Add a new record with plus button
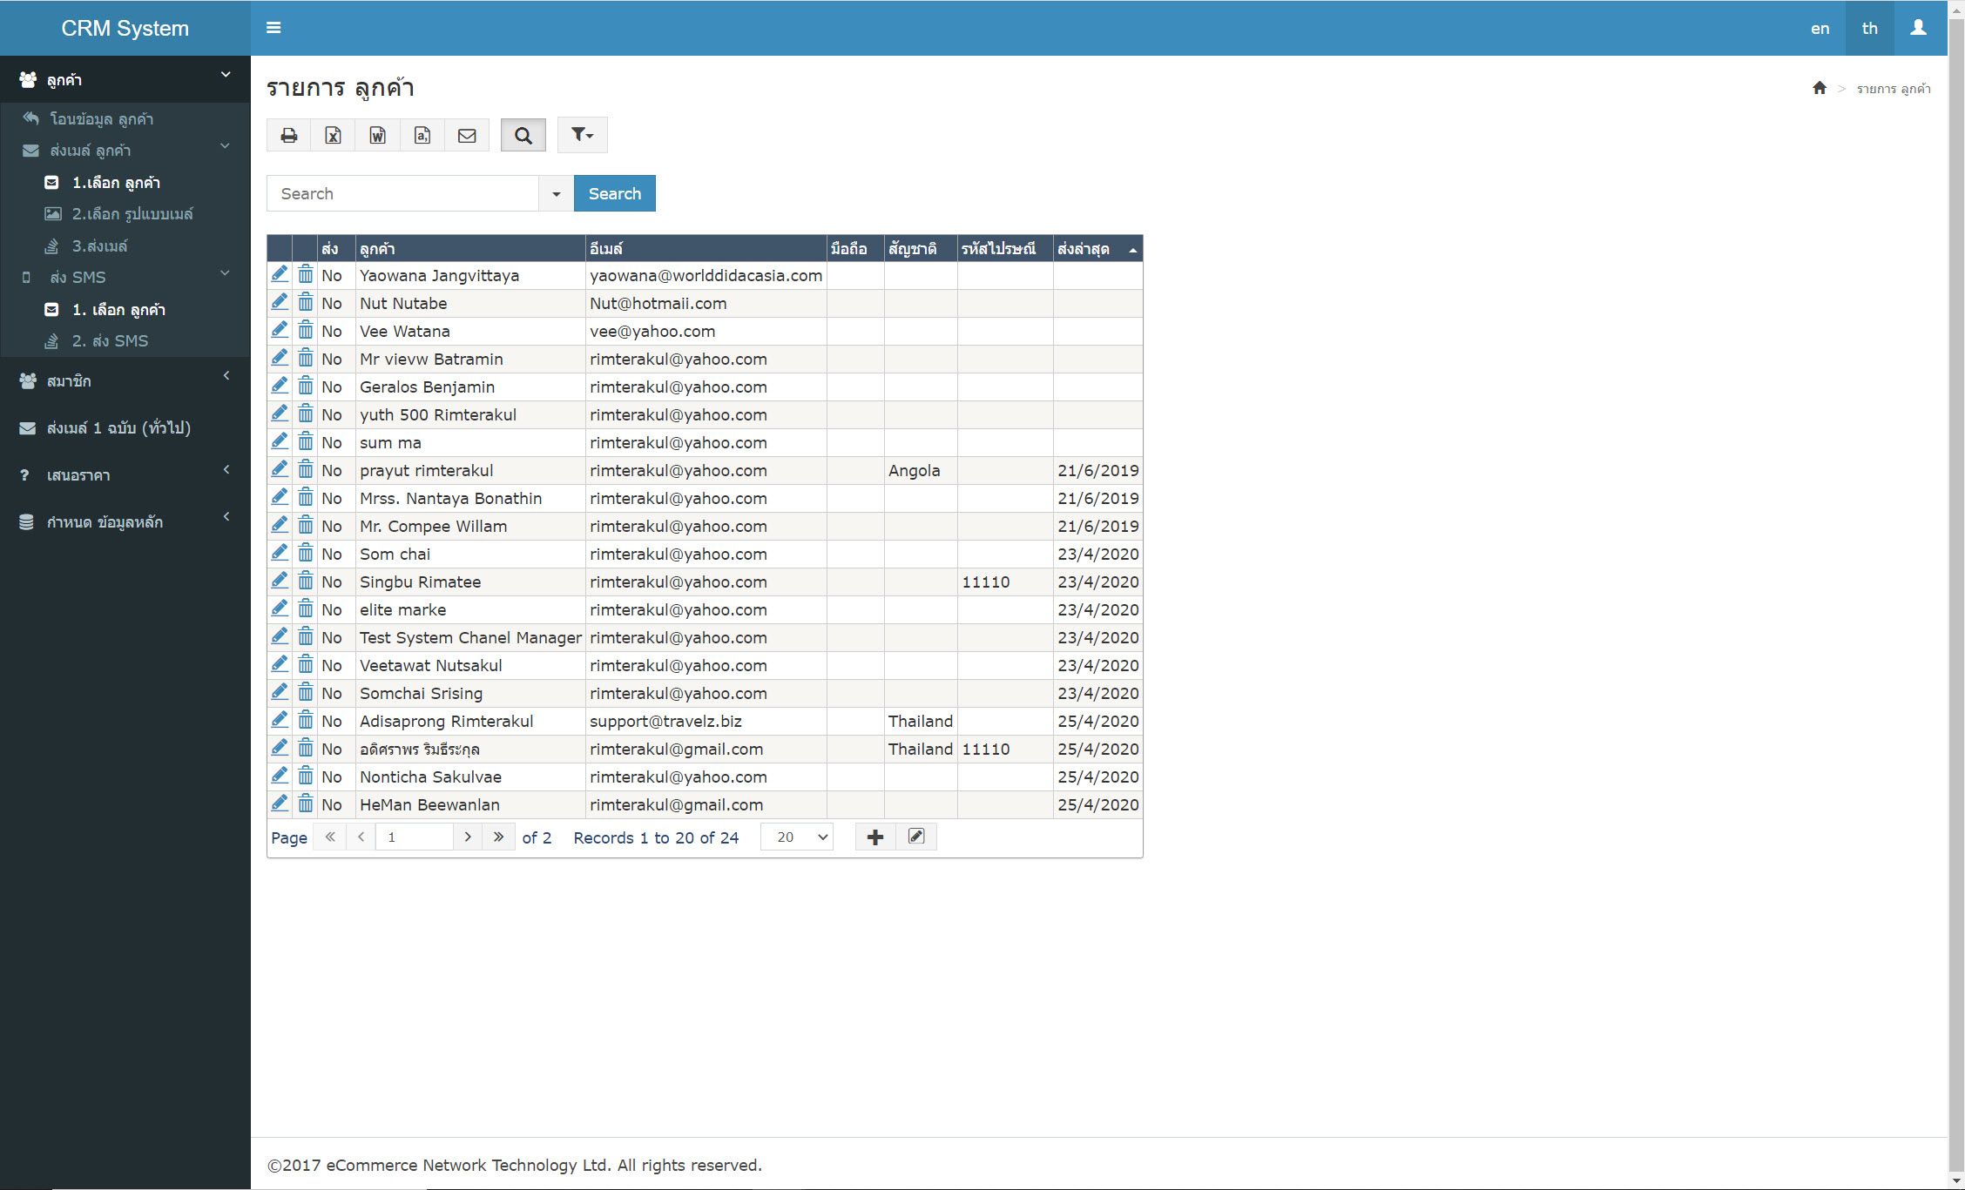 click(875, 837)
